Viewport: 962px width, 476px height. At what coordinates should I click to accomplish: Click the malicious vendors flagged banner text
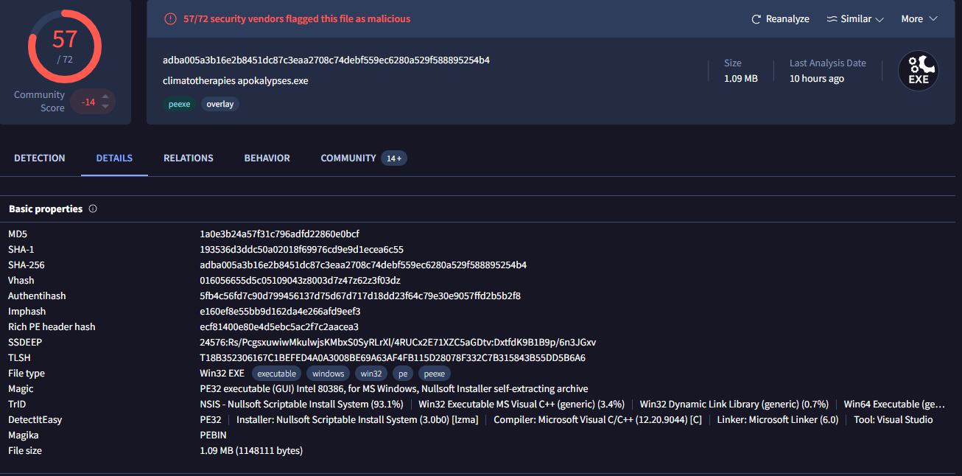[297, 19]
